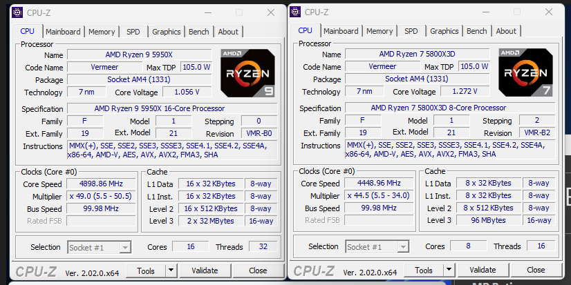
Task: Click specification AMD Ryzen 9 5950X 16-Core Processor
Action: click(172, 108)
